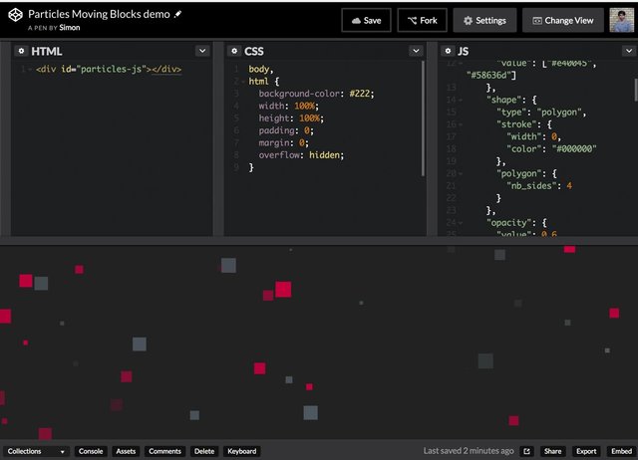Open pen in new window icon

[526, 451]
